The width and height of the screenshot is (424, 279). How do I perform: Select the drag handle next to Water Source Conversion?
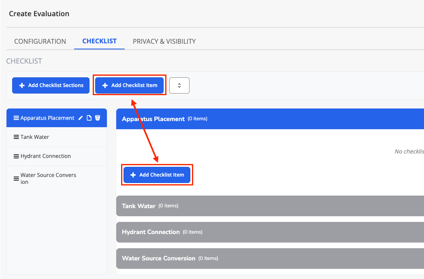click(x=16, y=179)
